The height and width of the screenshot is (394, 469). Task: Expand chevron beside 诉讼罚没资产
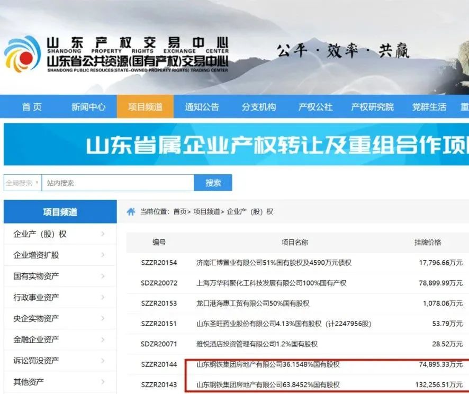(x=103, y=361)
